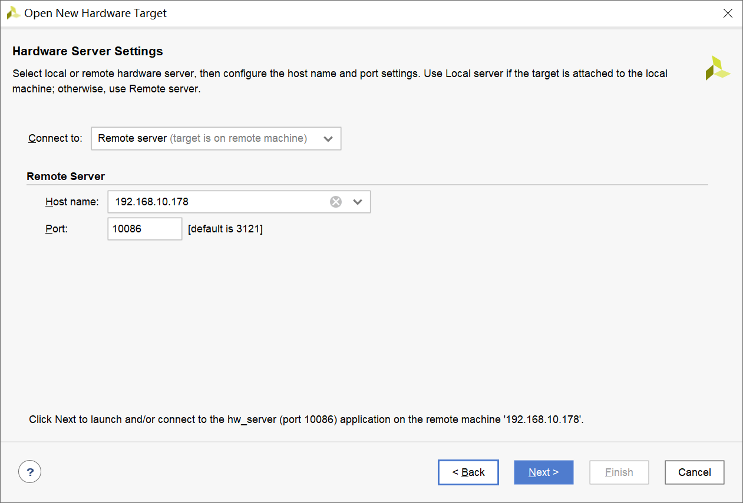Click the greyed-out Finish button

click(x=619, y=472)
